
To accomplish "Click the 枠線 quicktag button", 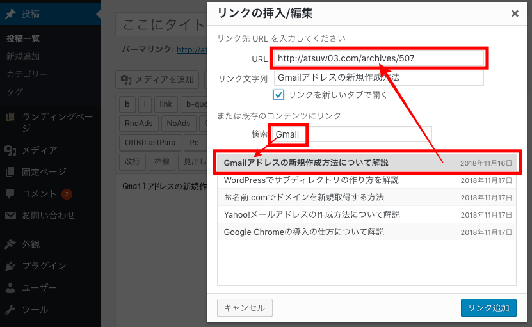I will (162, 162).
